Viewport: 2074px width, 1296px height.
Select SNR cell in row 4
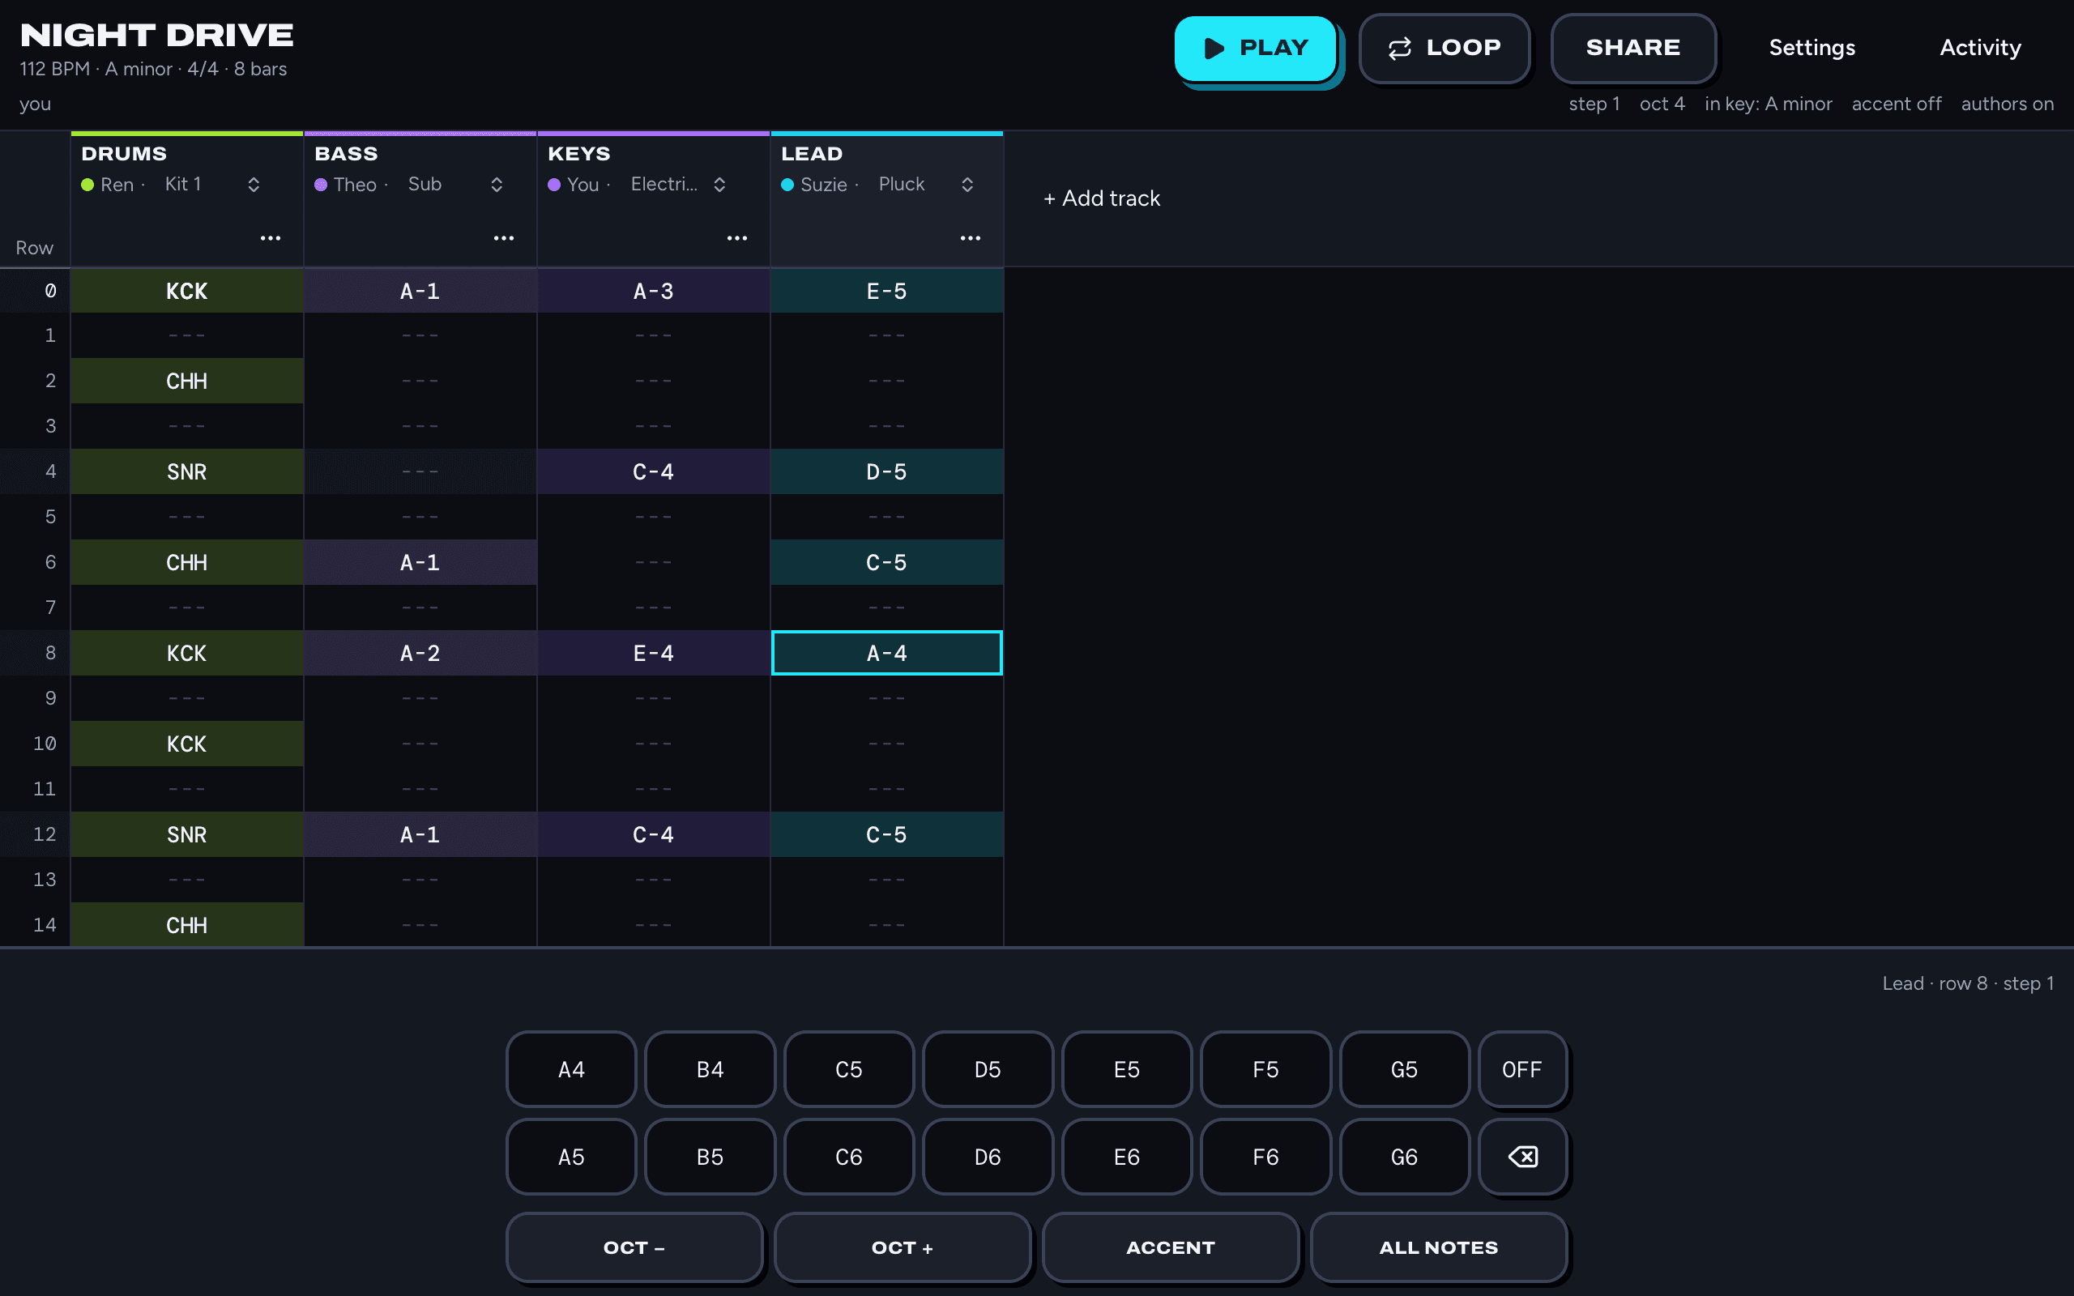(x=187, y=471)
